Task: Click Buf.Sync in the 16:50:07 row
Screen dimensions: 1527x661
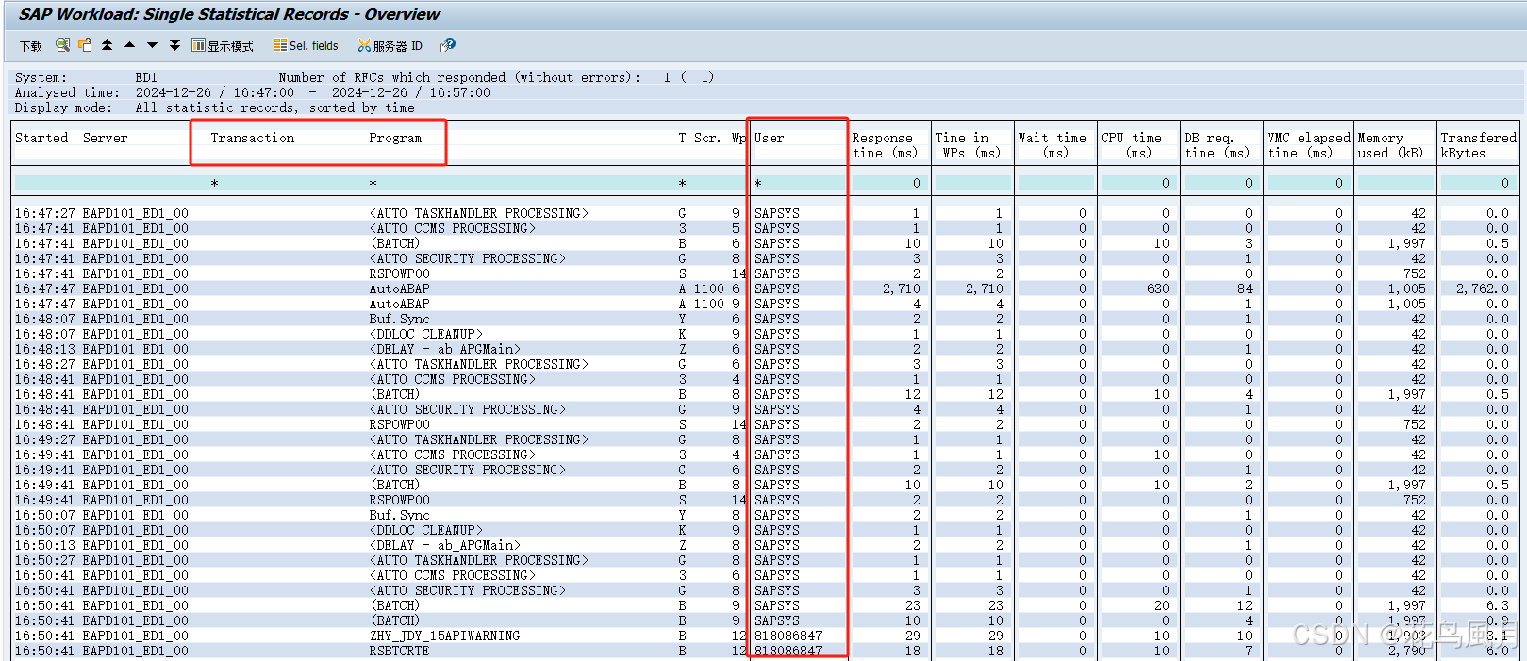Action: (x=399, y=515)
